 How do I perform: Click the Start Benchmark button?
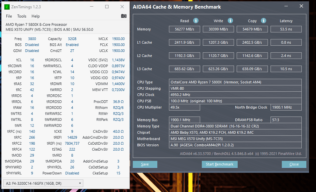pos(220,164)
